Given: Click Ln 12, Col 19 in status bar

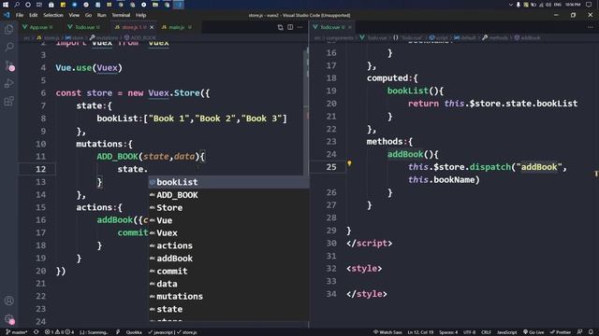Looking at the screenshot, I should [420, 332].
